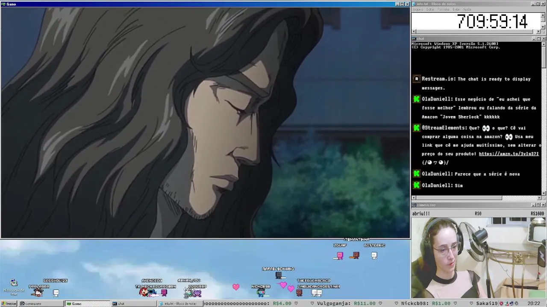The image size is (547, 307).
Task: Open Meus locais de rede desktop icon
Action: coord(14,287)
